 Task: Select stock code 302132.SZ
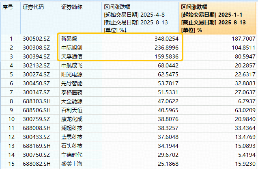click(x=36, y=65)
